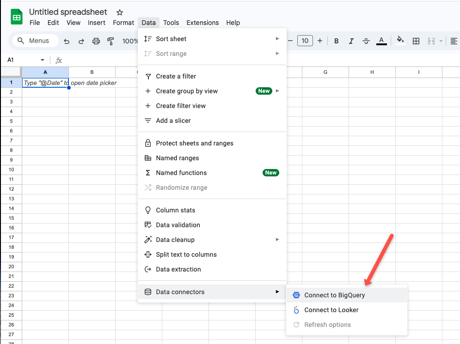
Task: Click cell A1 with date hint
Action: pos(45,83)
